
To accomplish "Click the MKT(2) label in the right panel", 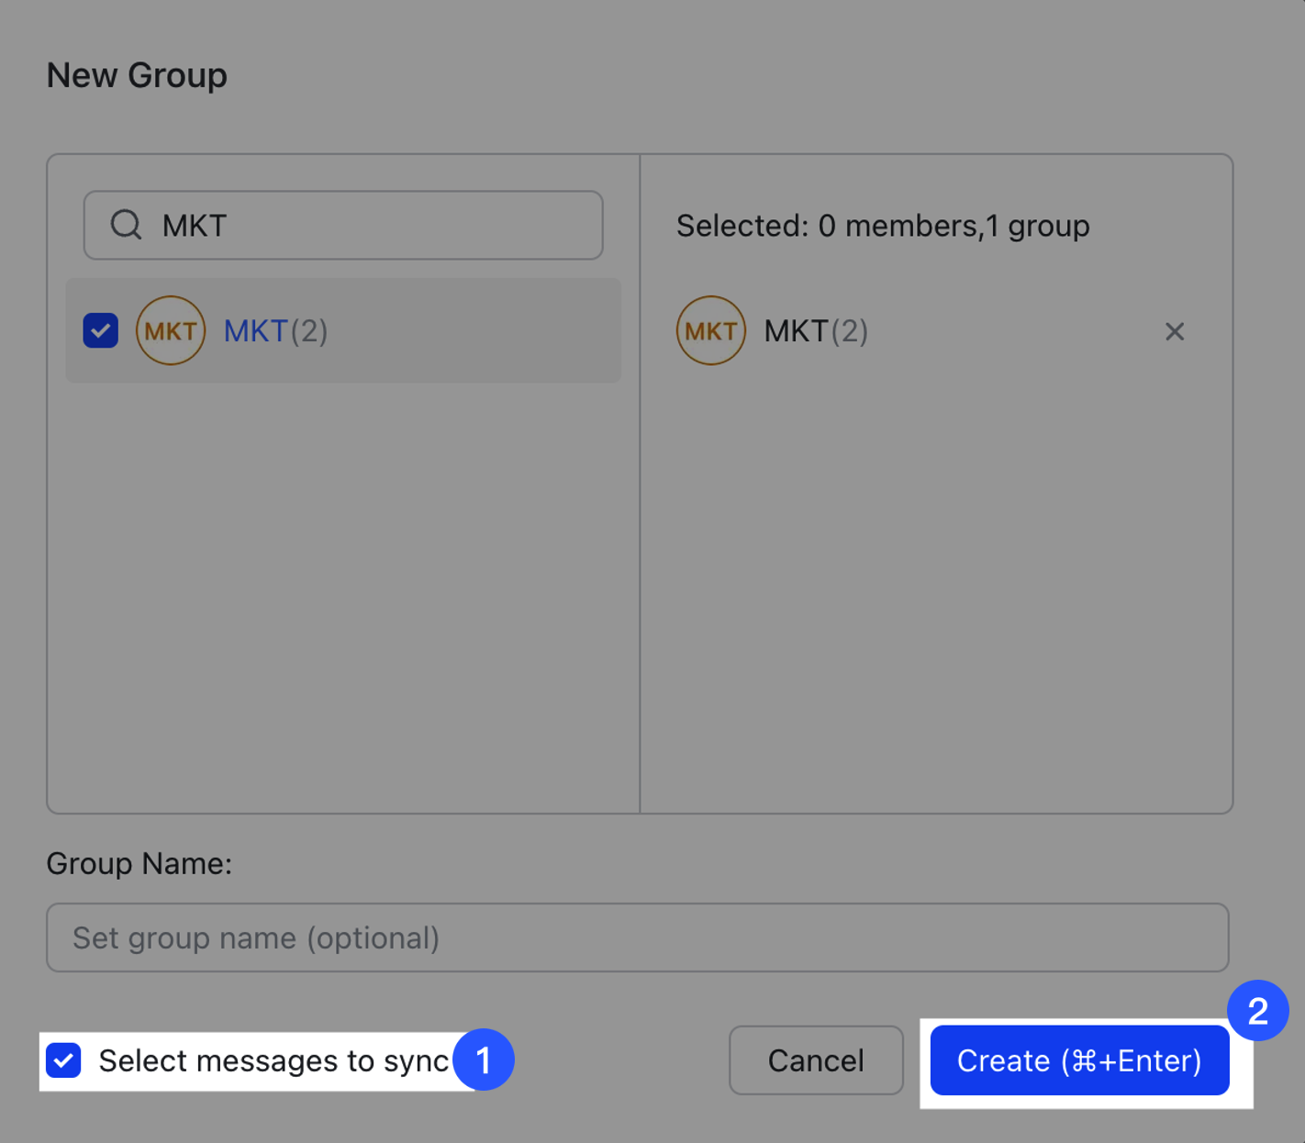I will tap(815, 331).
